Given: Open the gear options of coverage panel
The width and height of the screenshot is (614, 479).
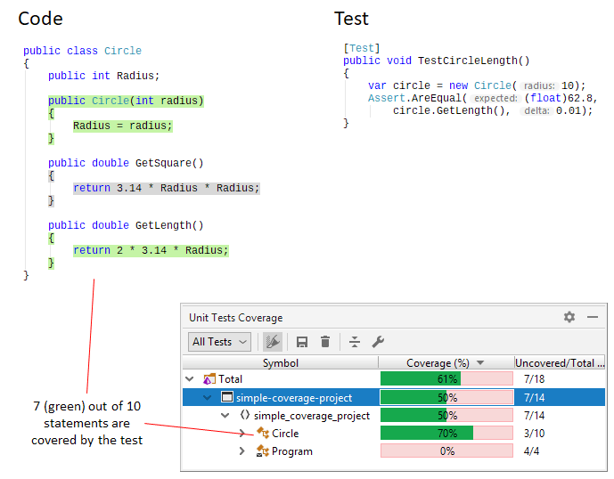Looking at the screenshot, I should (569, 317).
